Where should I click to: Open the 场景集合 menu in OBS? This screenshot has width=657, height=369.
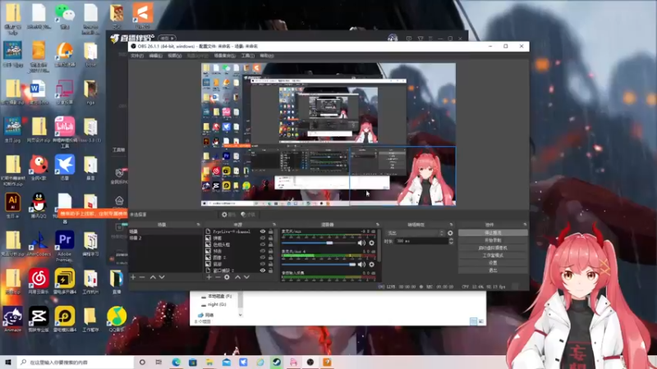[224, 56]
